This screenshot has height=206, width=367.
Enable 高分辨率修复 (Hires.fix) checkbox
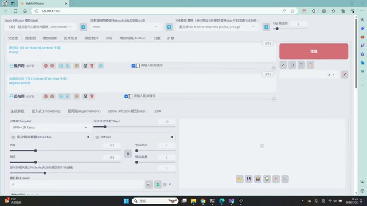coord(13,137)
